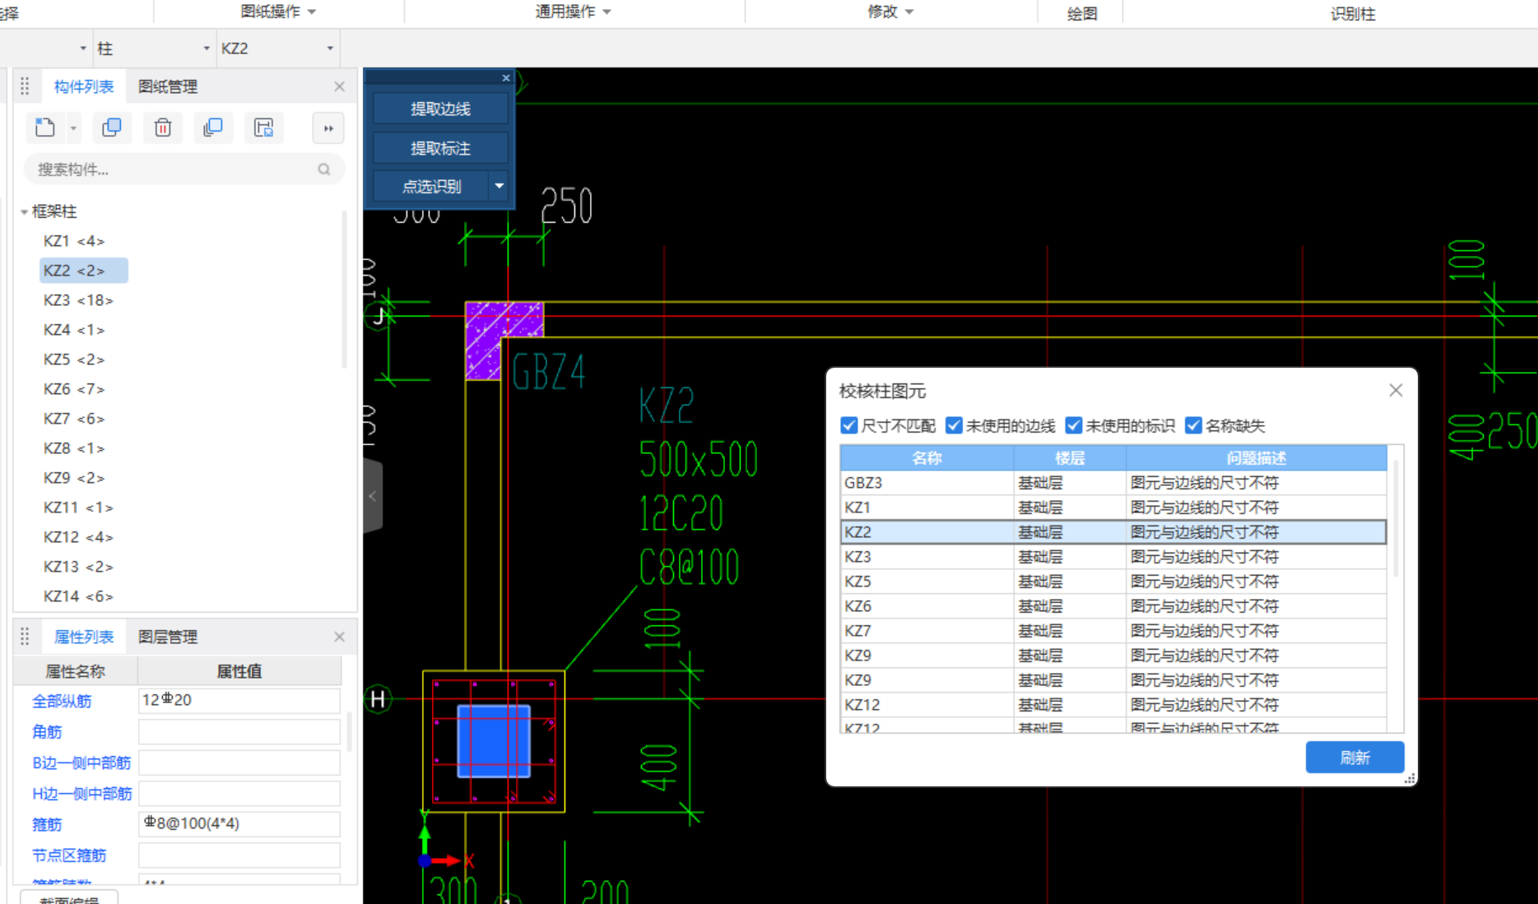Image resolution: width=1538 pixels, height=904 pixels.
Task: Click the B边一侧中部筋 property link
Action: tap(81, 763)
